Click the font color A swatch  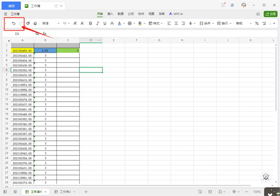tap(119, 23)
